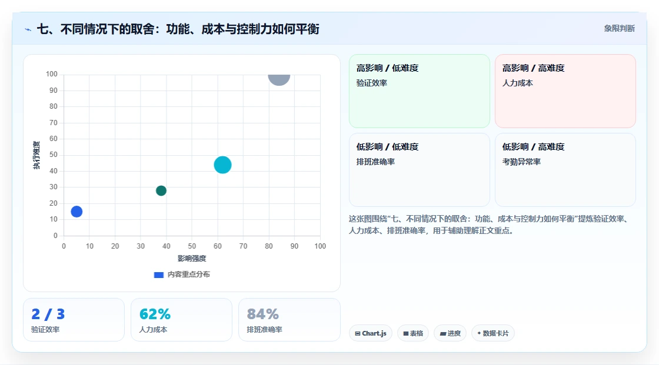Click 考勤异常率 text in quadrant card
Image resolution: width=659 pixels, height=365 pixels.
pyautogui.click(x=521, y=162)
